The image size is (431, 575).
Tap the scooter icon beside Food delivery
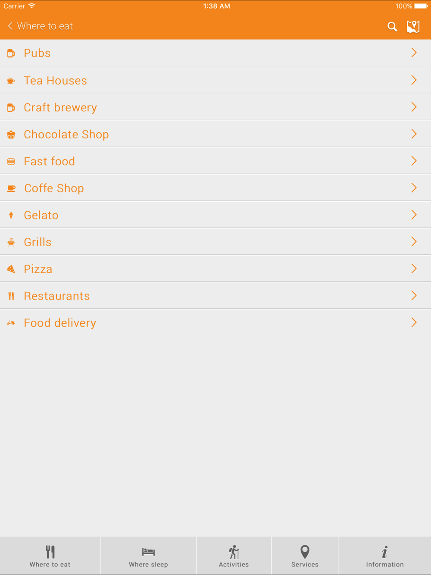coord(11,323)
